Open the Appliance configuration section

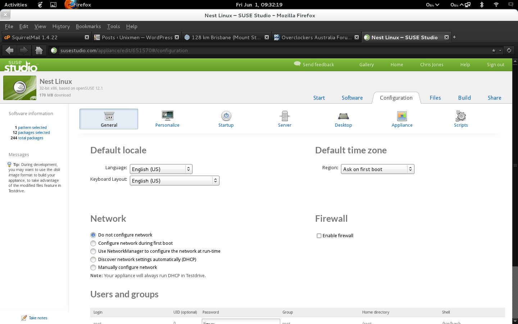(x=402, y=119)
